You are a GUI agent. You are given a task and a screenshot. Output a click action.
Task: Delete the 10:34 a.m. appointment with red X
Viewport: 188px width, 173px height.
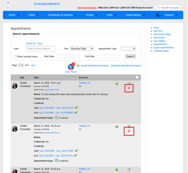click(129, 131)
